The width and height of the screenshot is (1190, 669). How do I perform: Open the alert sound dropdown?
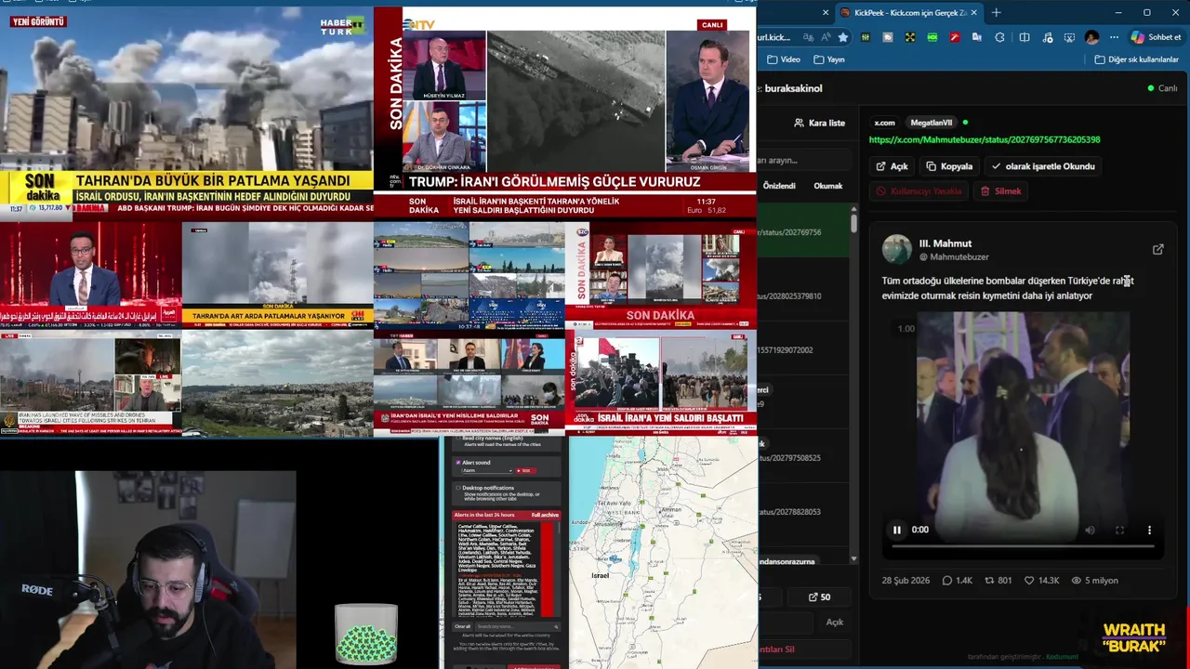pyautogui.click(x=487, y=471)
